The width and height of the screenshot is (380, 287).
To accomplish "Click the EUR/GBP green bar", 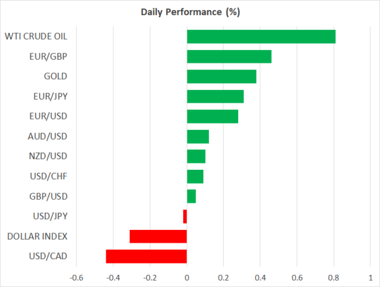I will 229,56.
